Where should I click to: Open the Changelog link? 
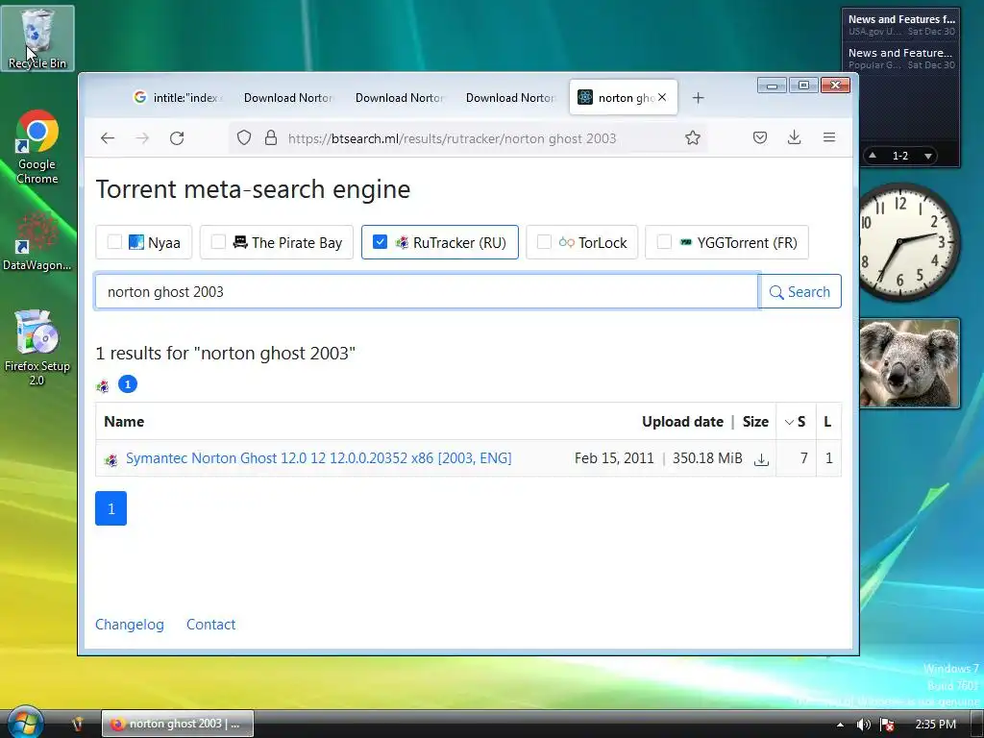click(130, 625)
